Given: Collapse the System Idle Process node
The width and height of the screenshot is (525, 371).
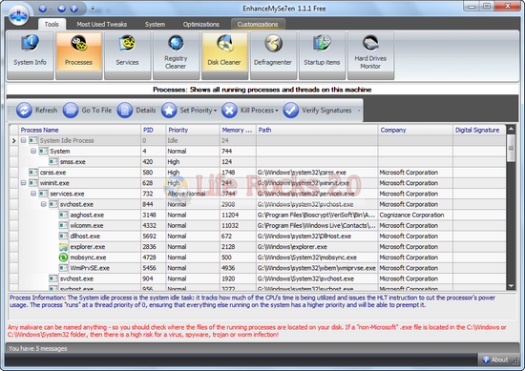Looking at the screenshot, I should (23, 140).
